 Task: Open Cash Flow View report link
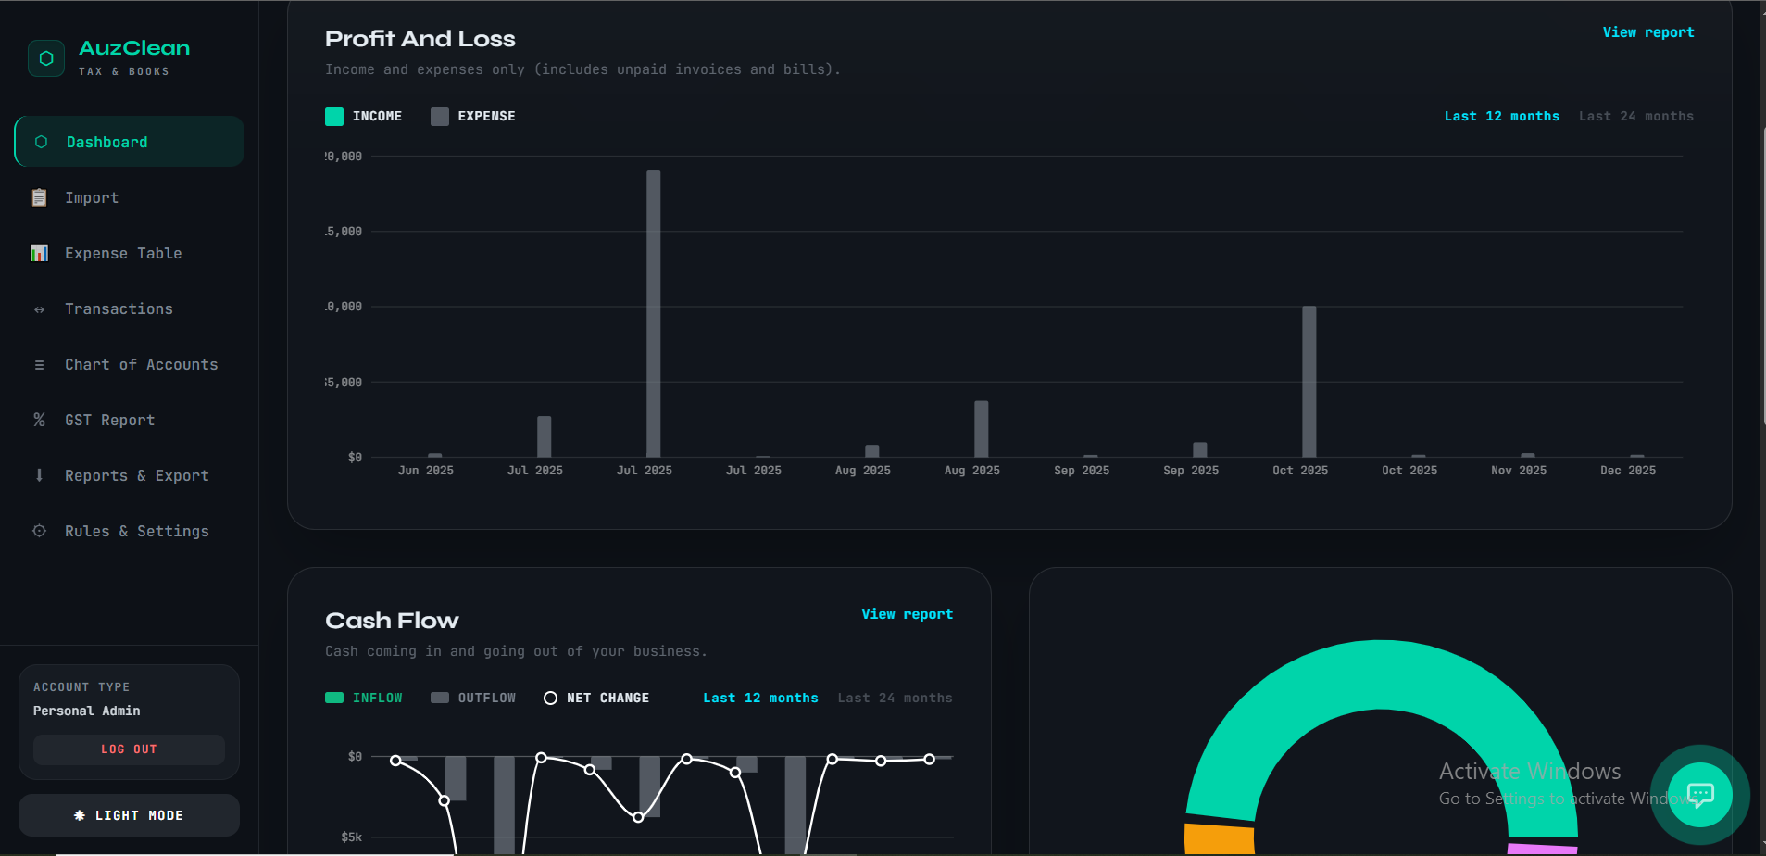pyautogui.click(x=907, y=614)
